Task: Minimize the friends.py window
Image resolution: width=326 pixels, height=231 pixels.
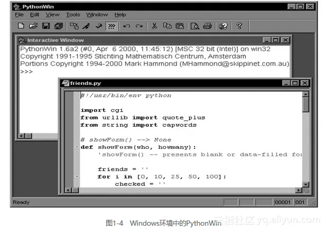Action: tap(286, 83)
